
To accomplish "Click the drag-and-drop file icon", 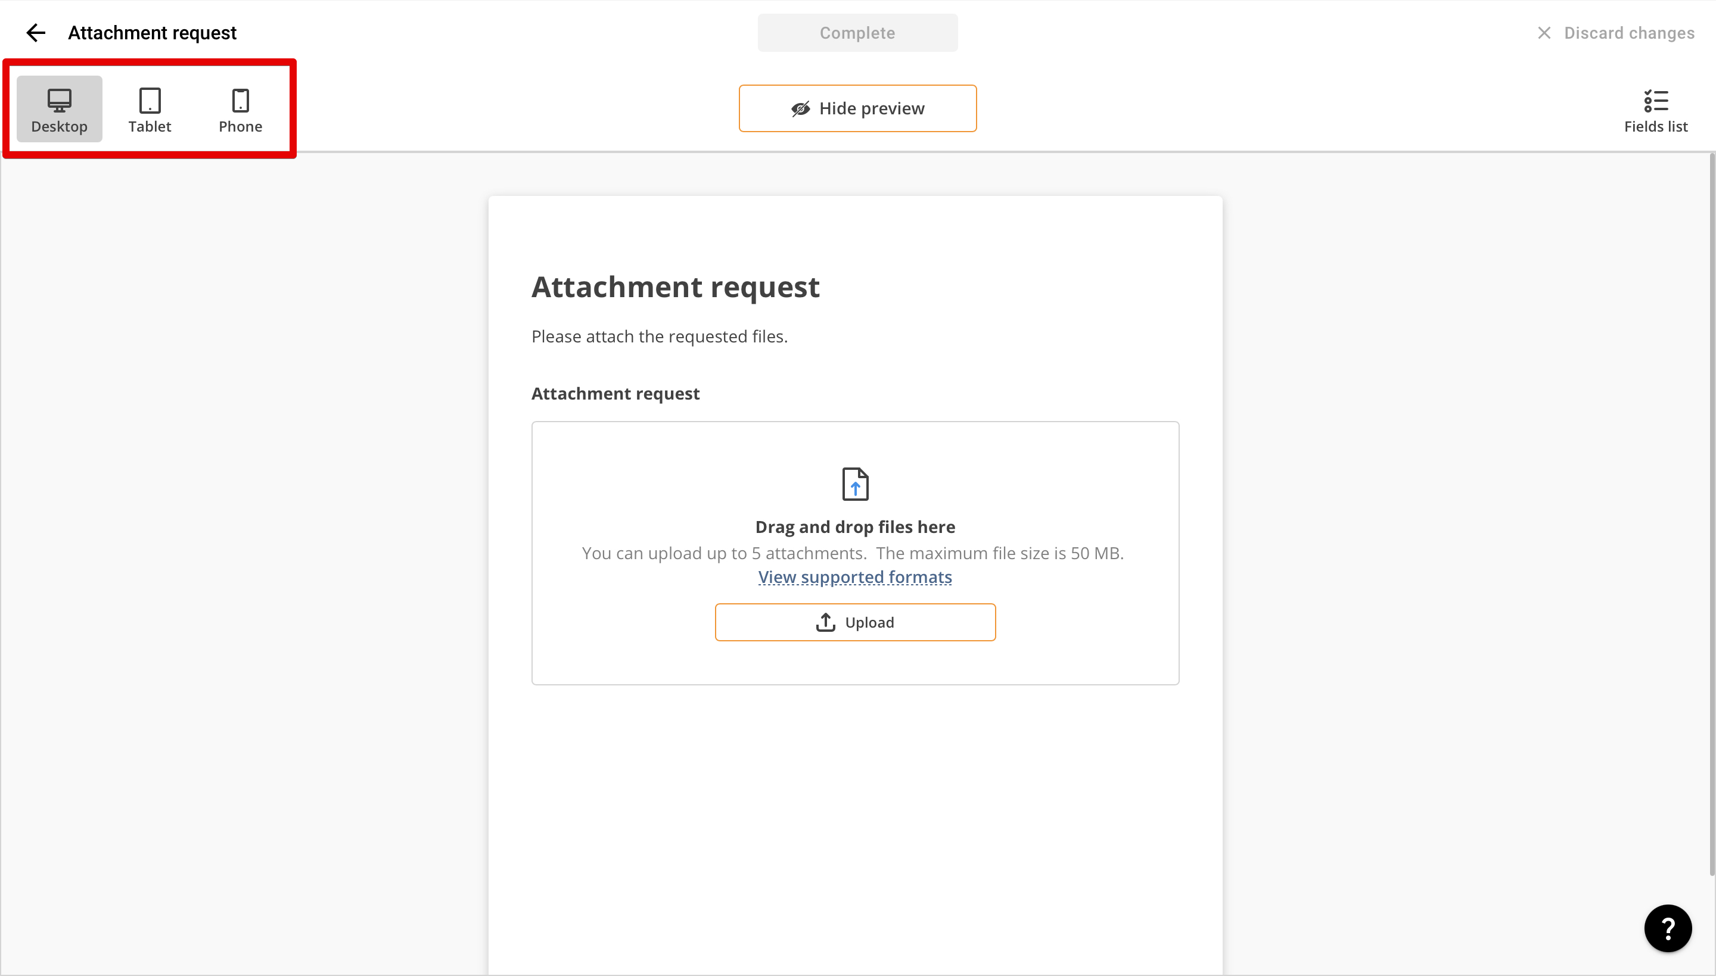I will (854, 484).
